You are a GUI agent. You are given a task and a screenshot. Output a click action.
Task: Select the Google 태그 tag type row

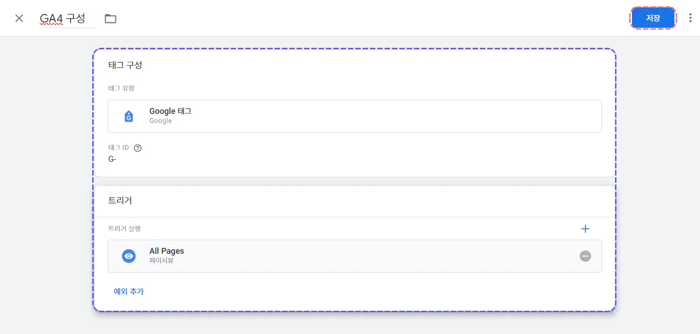[354, 116]
